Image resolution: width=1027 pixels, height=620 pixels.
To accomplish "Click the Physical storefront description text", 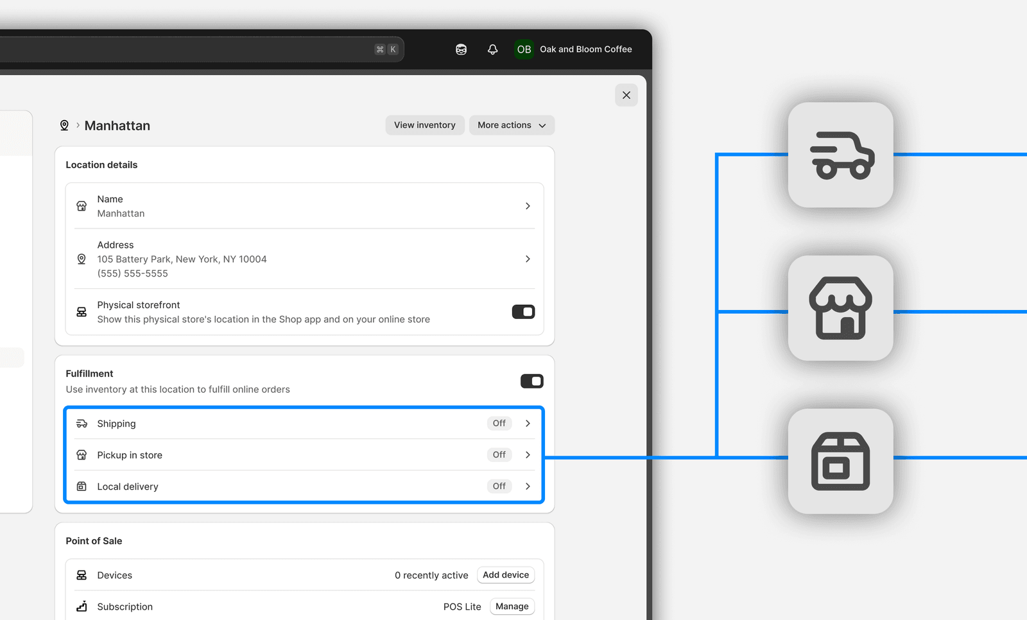I will coord(264,320).
